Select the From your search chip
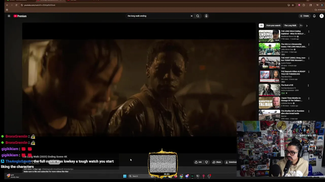 click(x=273, y=26)
